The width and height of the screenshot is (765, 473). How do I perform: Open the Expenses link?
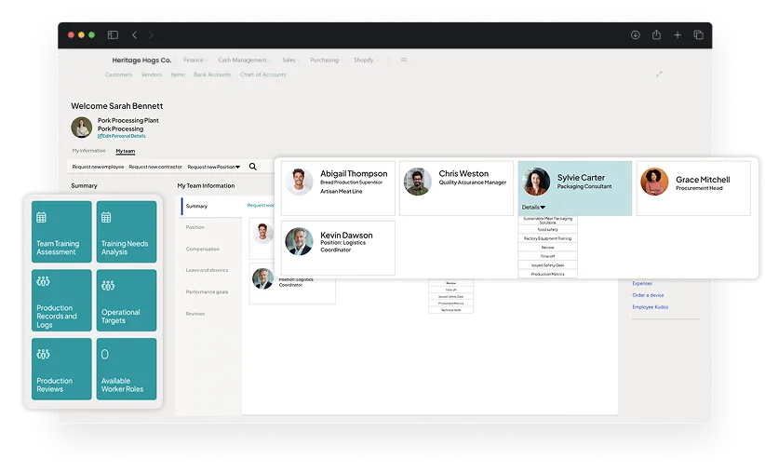click(x=642, y=283)
